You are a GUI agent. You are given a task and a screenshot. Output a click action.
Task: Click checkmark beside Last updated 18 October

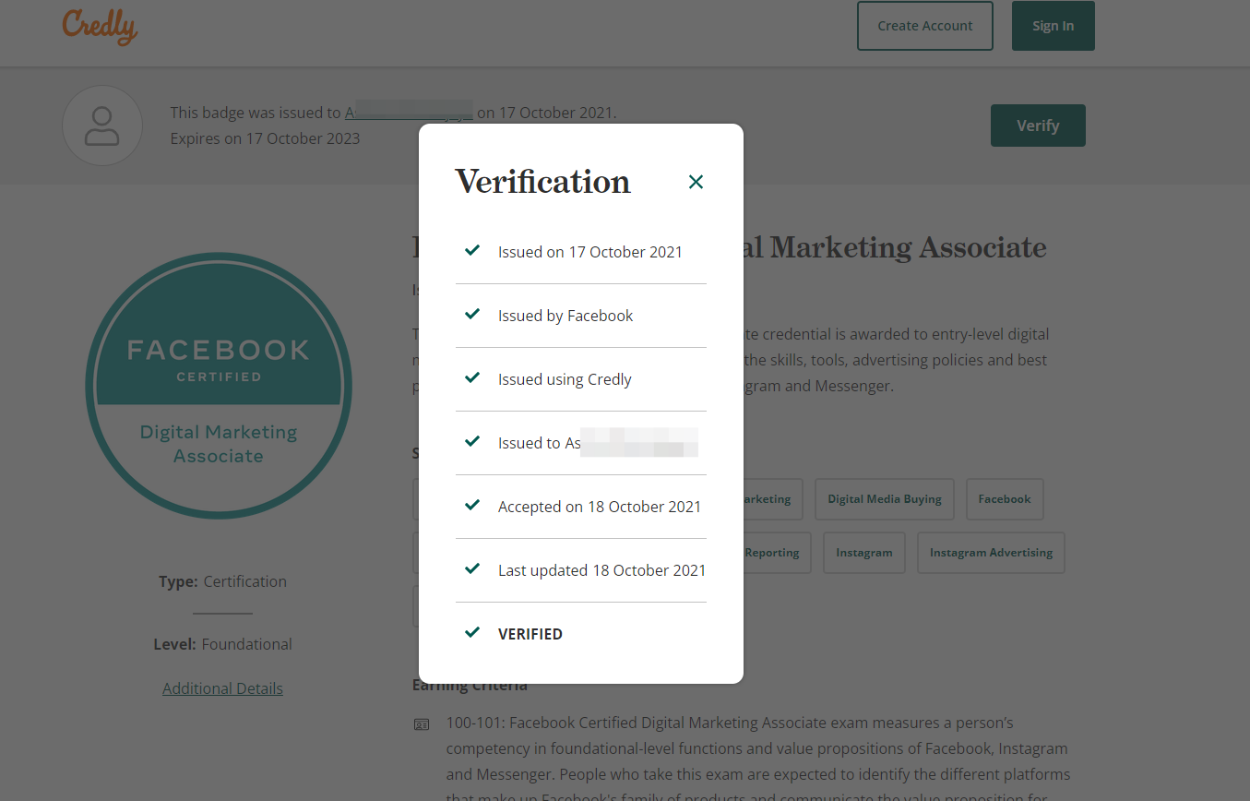click(472, 569)
